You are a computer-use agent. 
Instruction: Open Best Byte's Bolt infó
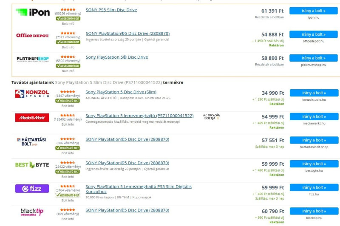point(68,177)
